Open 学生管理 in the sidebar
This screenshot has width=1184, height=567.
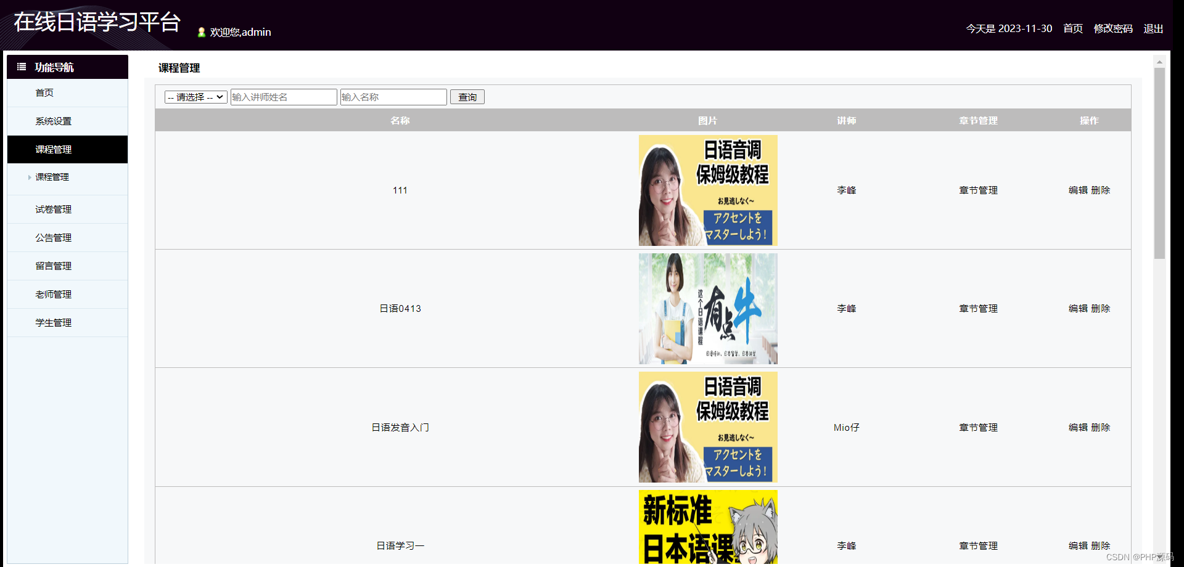[x=67, y=323]
